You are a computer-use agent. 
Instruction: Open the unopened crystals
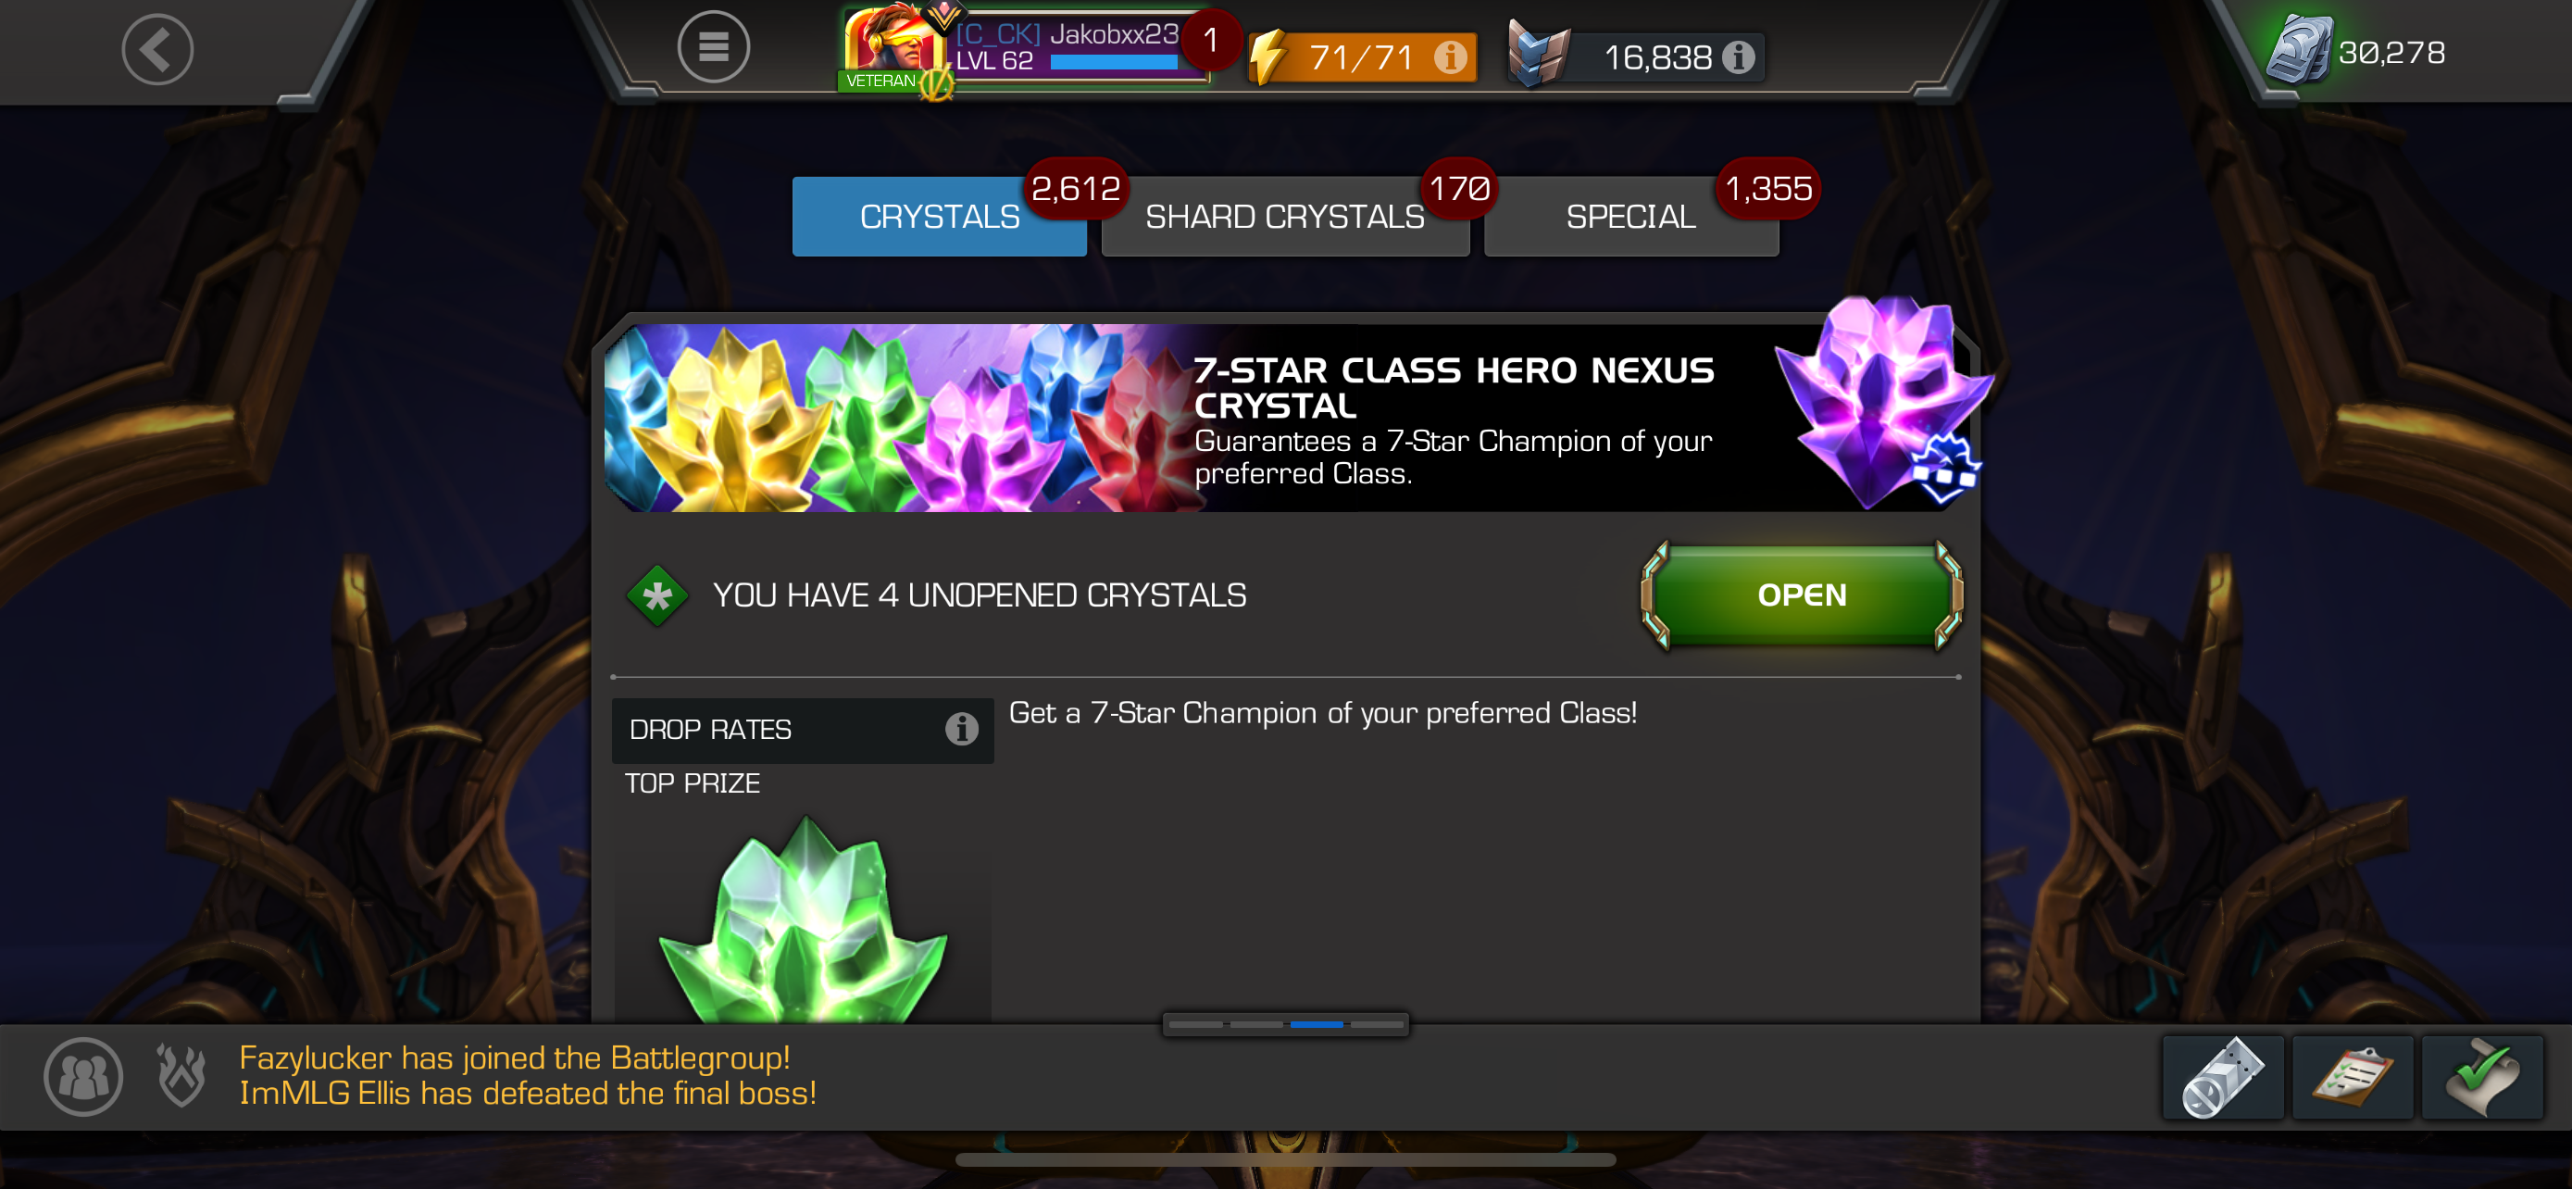tap(1801, 595)
